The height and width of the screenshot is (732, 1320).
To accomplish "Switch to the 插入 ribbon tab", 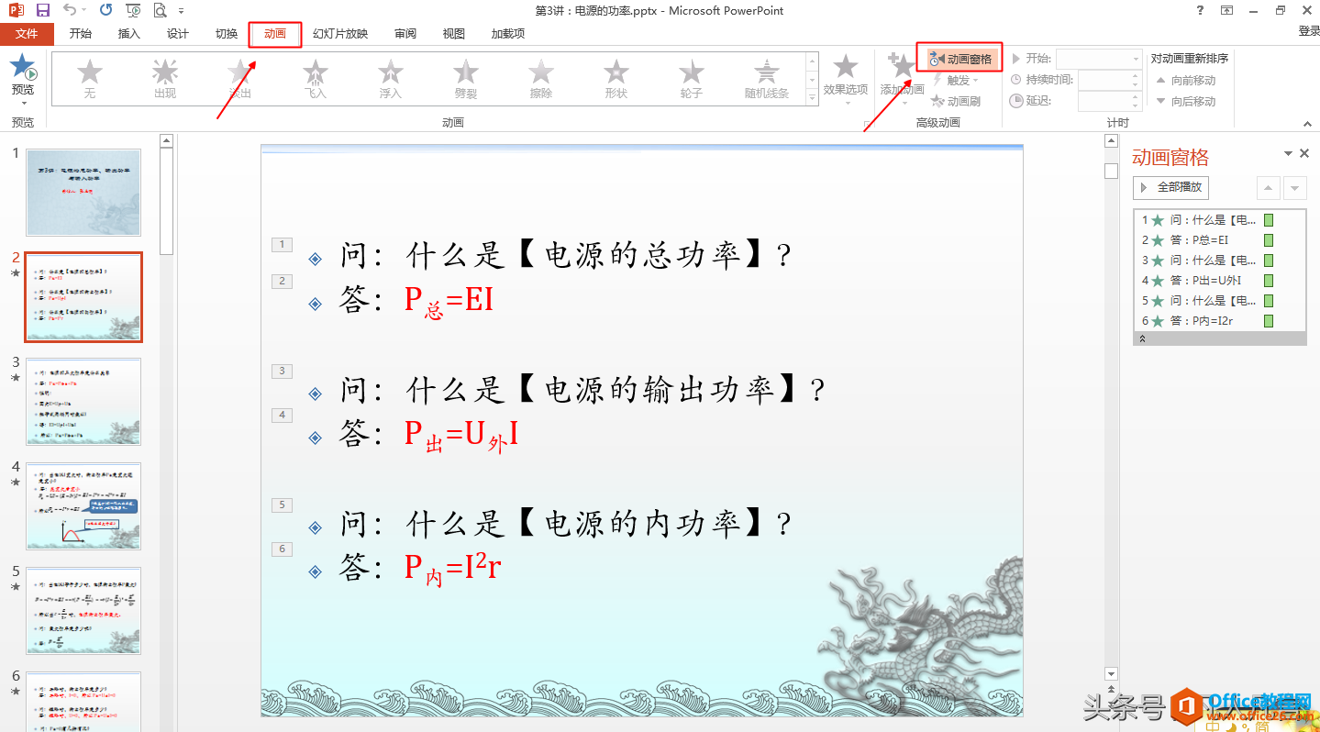I will point(129,34).
